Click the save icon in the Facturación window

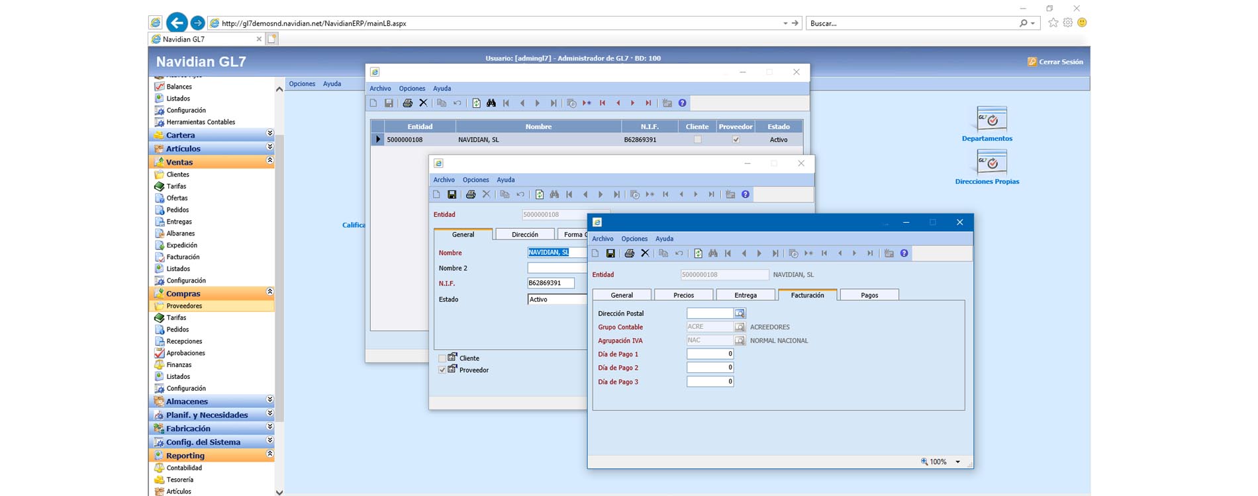[x=610, y=253]
